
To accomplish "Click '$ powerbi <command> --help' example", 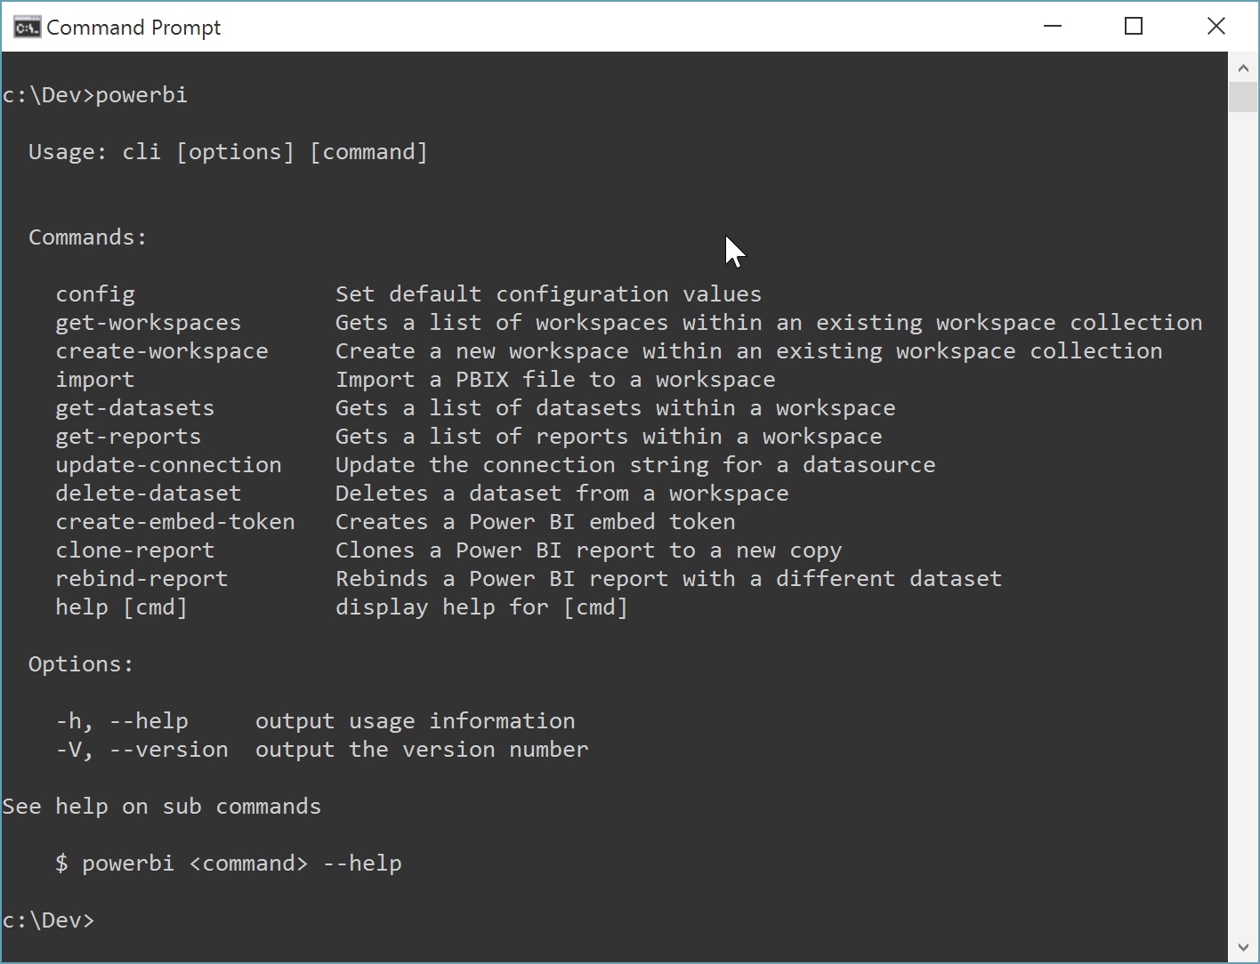I will (x=229, y=864).
